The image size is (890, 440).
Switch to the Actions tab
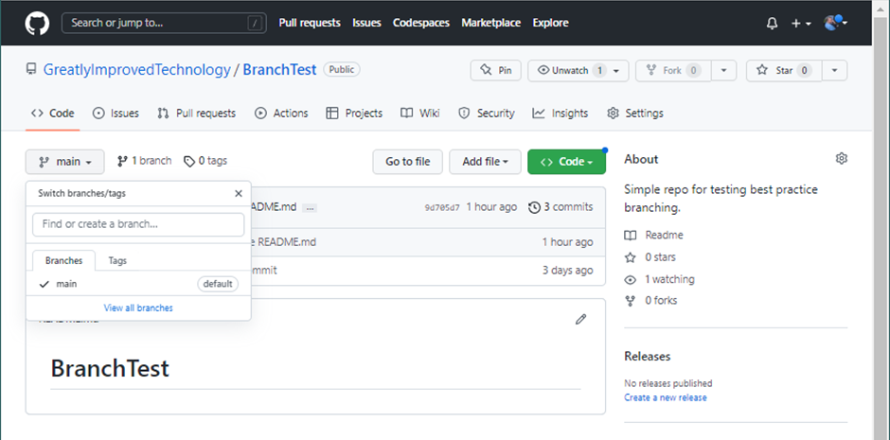pyautogui.click(x=281, y=113)
